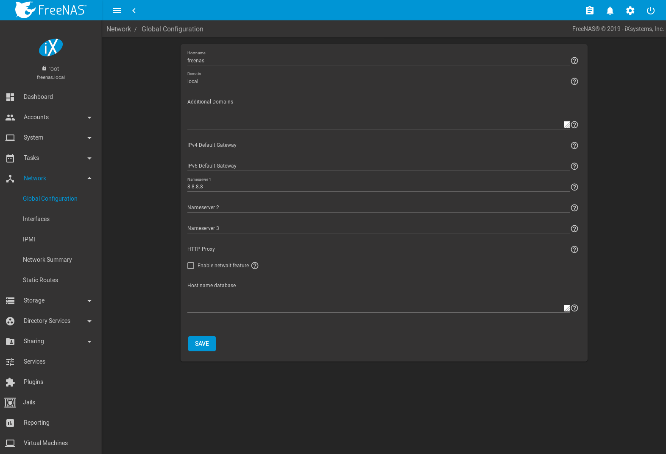Viewport: 666px width, 454px height.
Task: Open the task manager clipboard icon
Action: [590, 11]
